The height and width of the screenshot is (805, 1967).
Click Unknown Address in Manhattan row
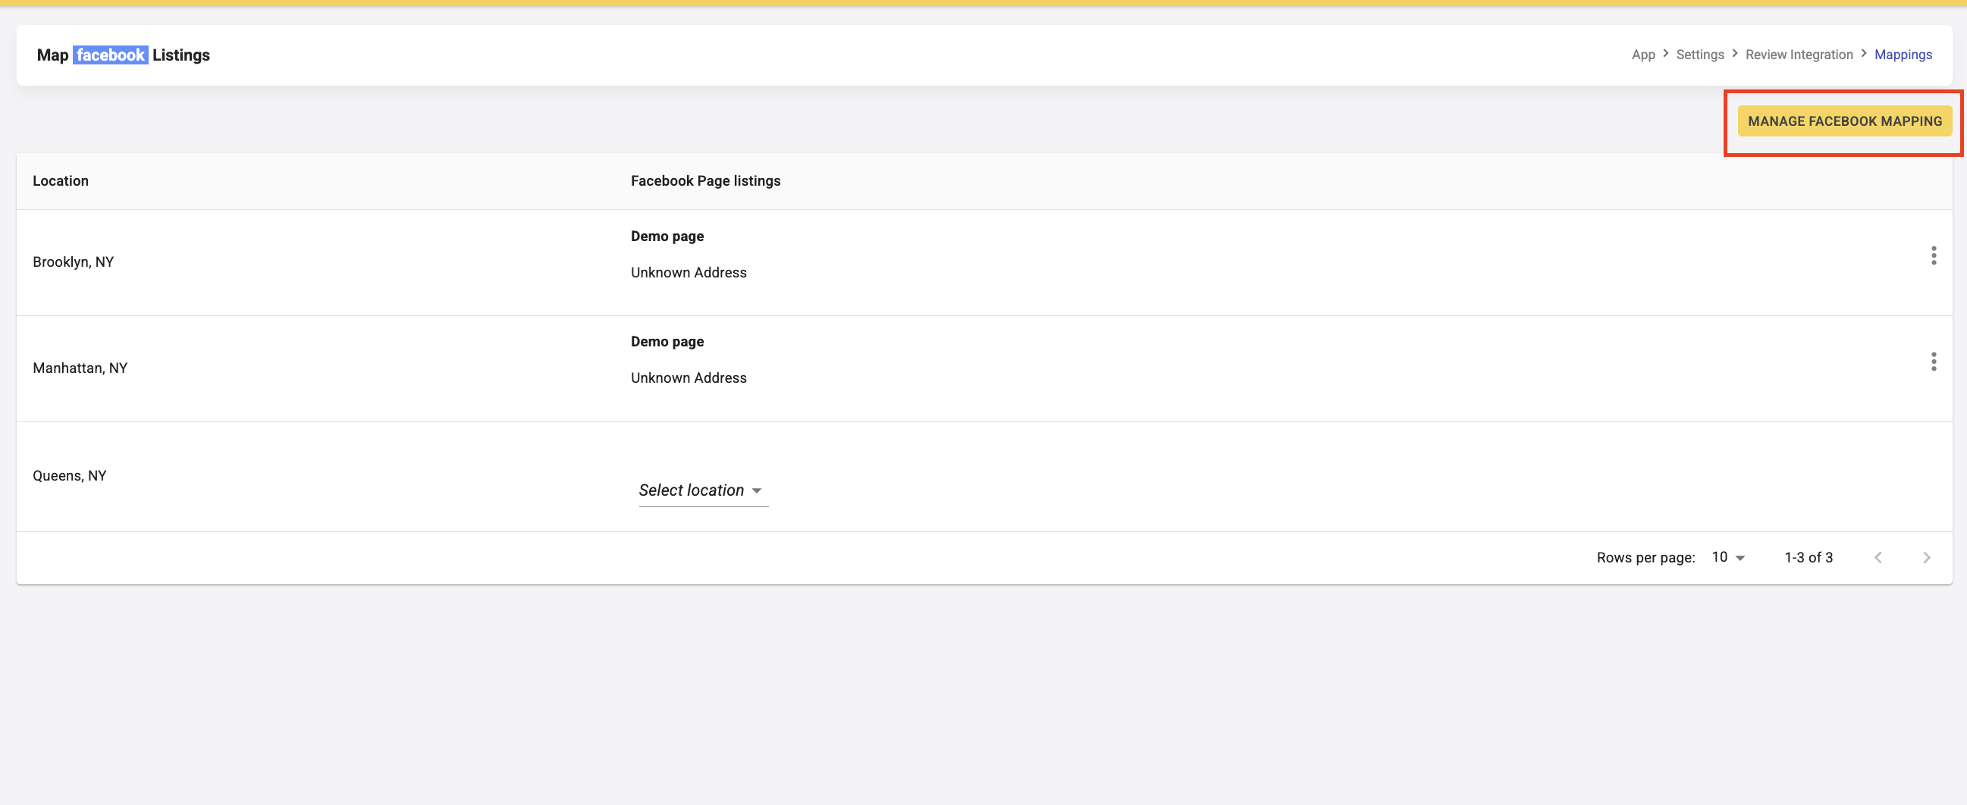pyautogui.click(x=688, y=377)
